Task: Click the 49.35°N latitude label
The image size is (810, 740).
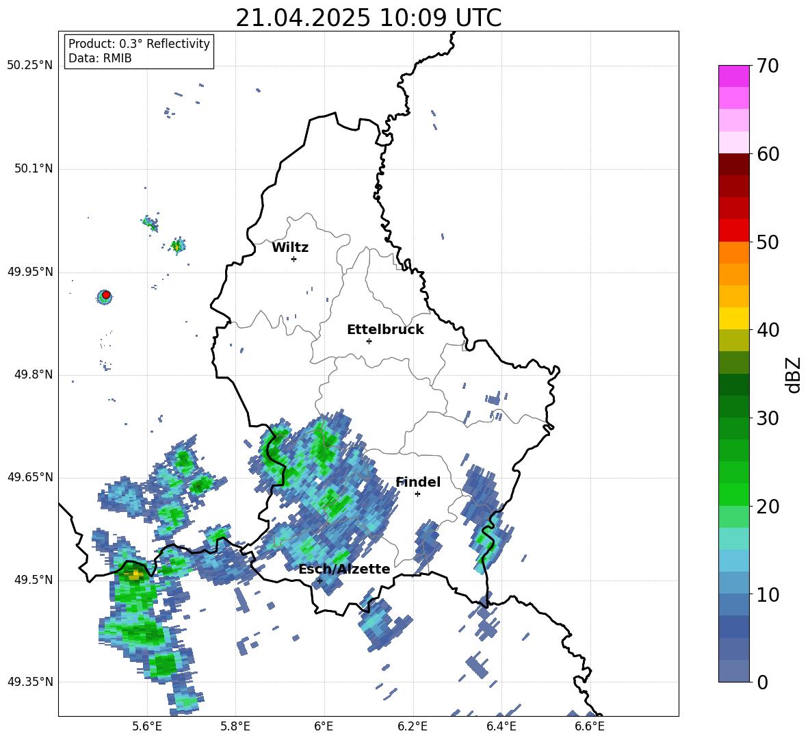Action: (x=30, y=682)
